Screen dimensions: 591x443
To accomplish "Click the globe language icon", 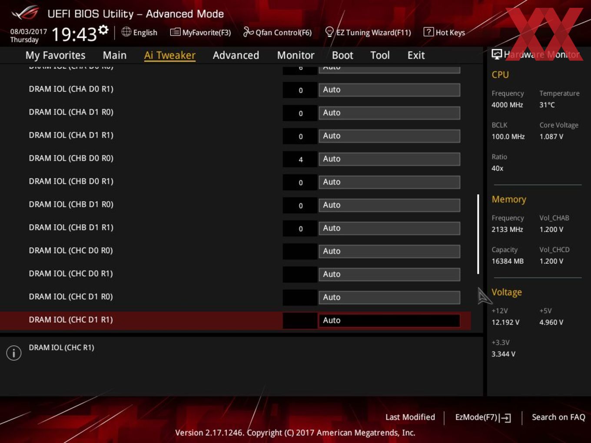I will point(126,32).
